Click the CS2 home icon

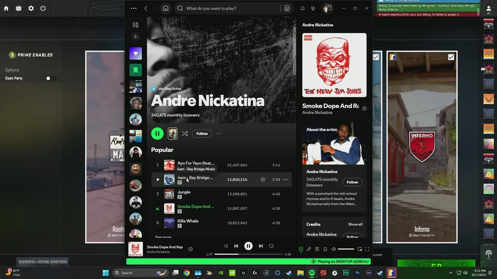[x=6, y=8]
